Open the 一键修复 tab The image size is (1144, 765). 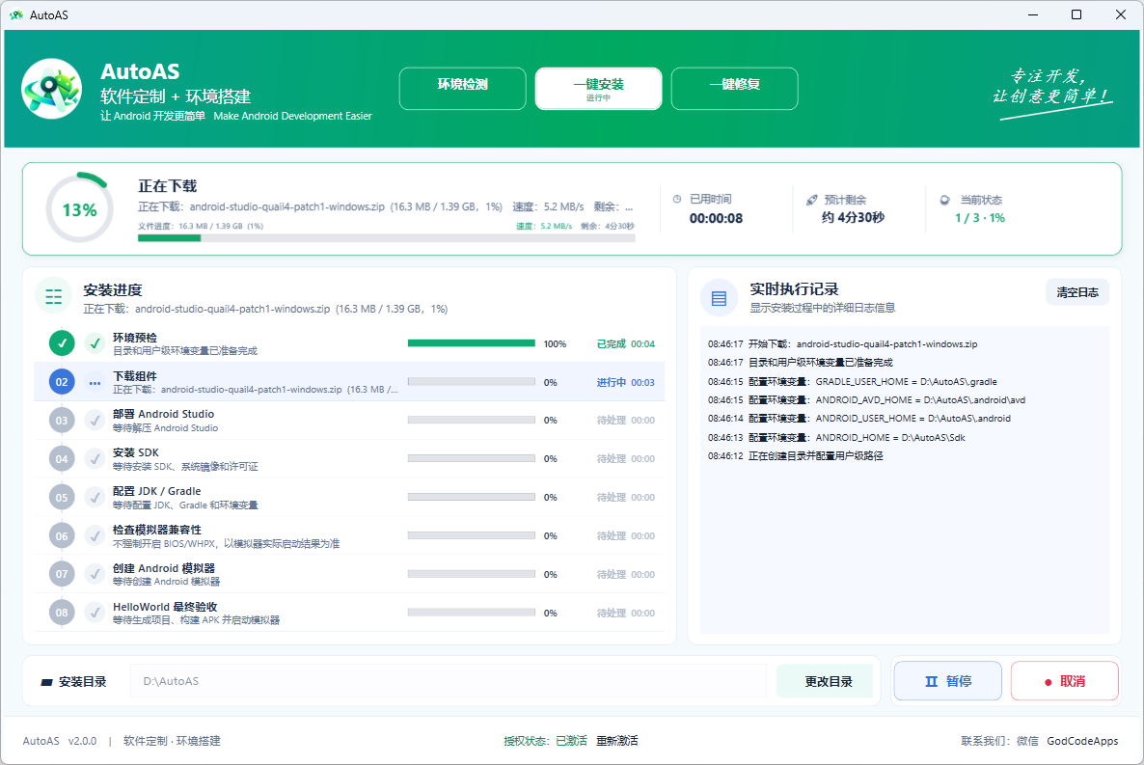[x=735, y=89]
